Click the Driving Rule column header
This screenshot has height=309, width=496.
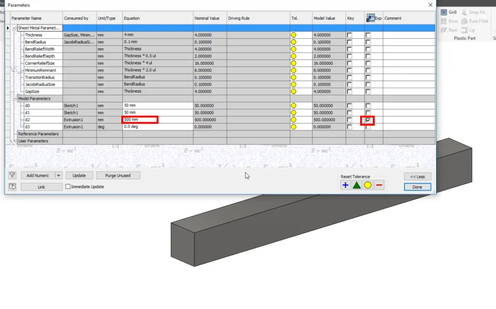coord(258,18)
